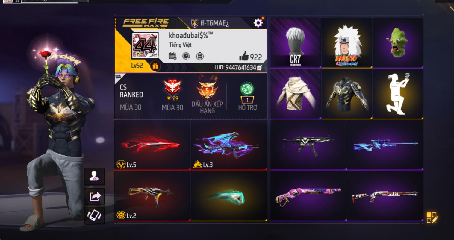
Task: Click the player avatar with number 44
Action: coord(145,45)
